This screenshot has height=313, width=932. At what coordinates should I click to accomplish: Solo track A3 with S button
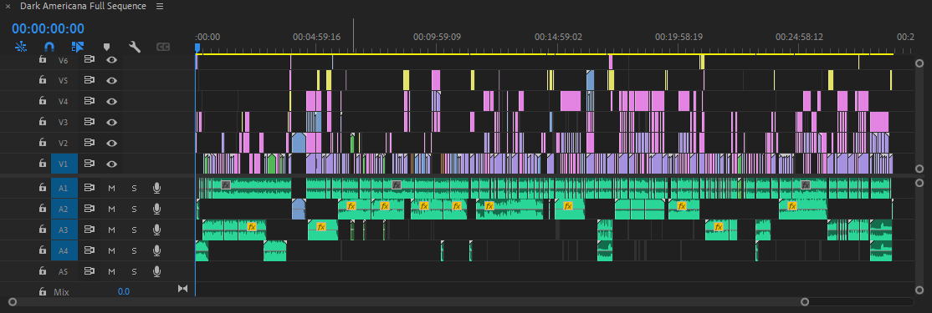pyautogui.click(x=134, y=230)
